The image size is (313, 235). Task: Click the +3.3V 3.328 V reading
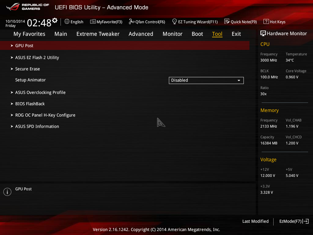point(267,192)
